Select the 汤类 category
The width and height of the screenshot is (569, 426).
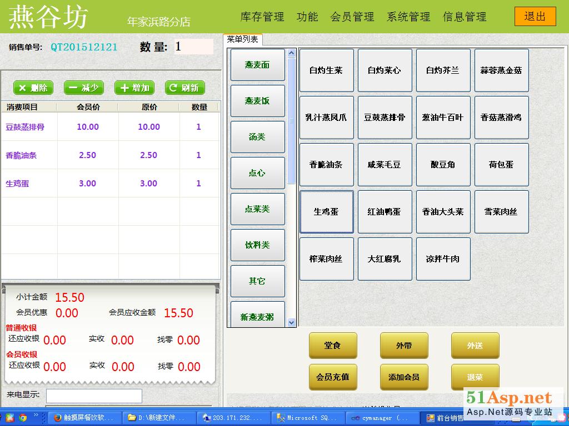257,137
